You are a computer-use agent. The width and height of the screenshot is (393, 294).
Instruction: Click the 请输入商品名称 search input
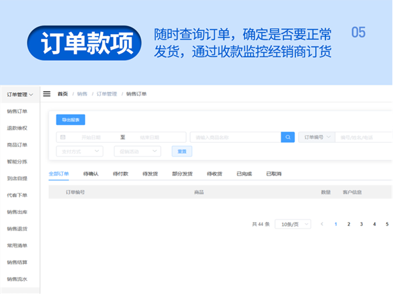click(x=236, y=137)
